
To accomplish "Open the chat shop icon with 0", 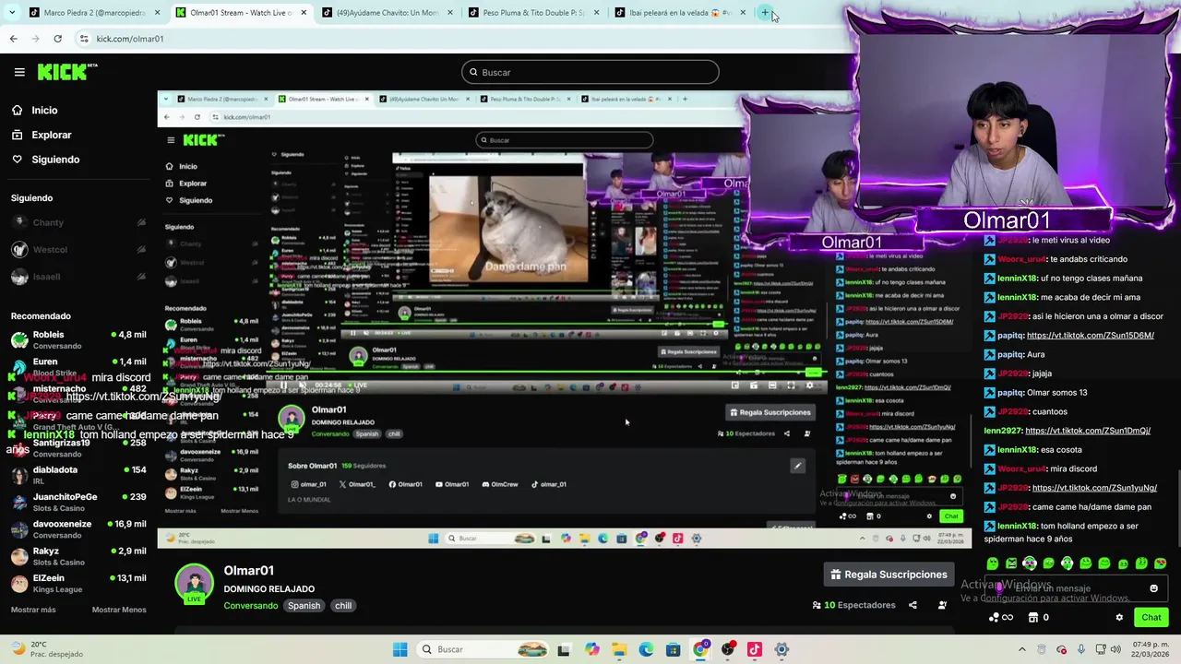I will (x=1039, y=617).
